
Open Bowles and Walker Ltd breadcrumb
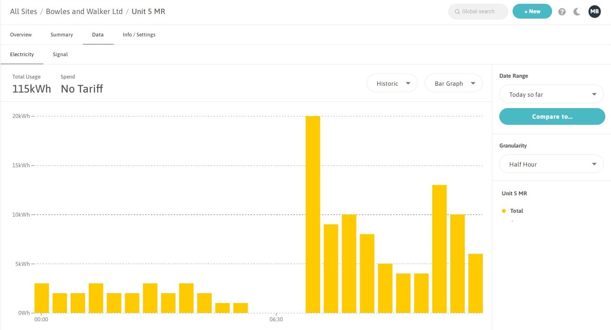(84, 11)
